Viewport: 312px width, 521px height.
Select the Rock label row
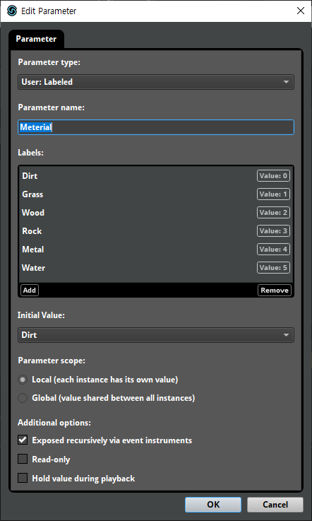point(156,231)
